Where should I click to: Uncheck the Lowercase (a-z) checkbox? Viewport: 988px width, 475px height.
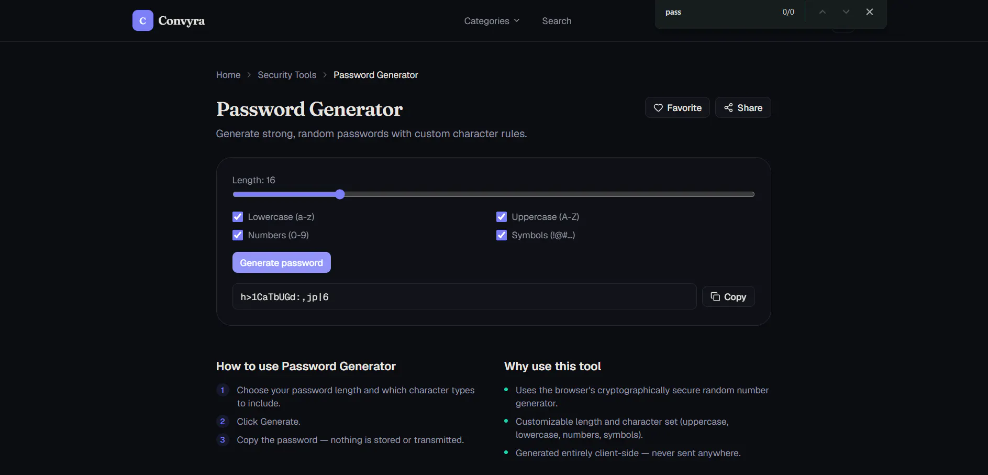238,217
